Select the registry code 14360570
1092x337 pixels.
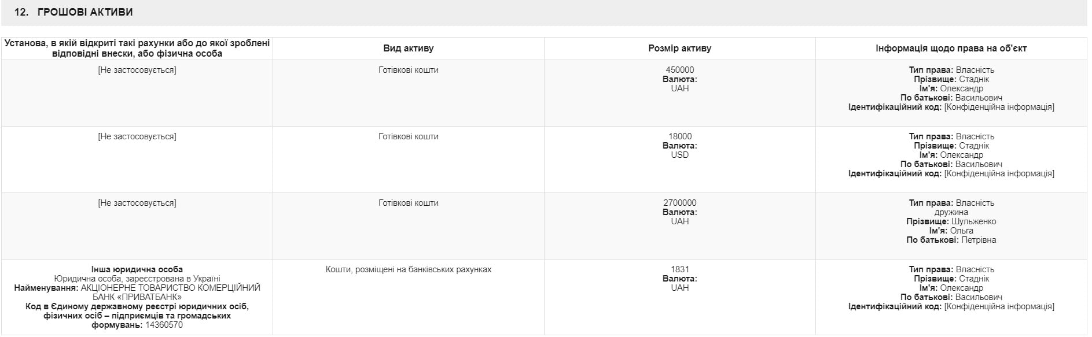click(x=164, y=325)
